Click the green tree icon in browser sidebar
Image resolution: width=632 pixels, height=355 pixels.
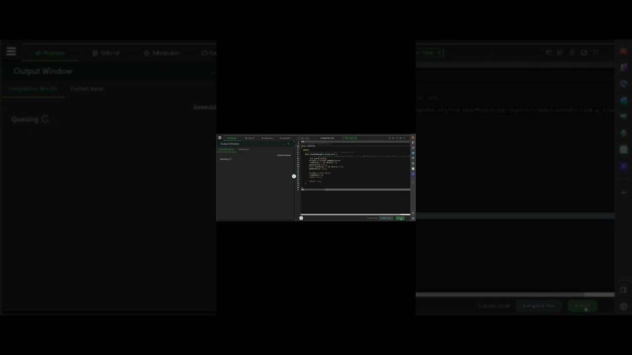(413, 163)
